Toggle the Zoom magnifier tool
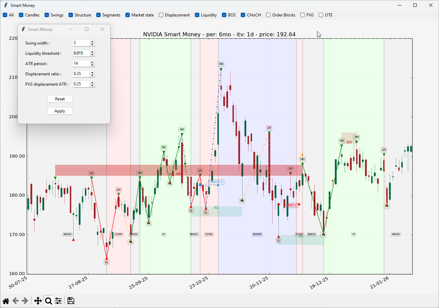Viewport: 439px width, 308px height. pyautogui.click(x=48, y=301)
